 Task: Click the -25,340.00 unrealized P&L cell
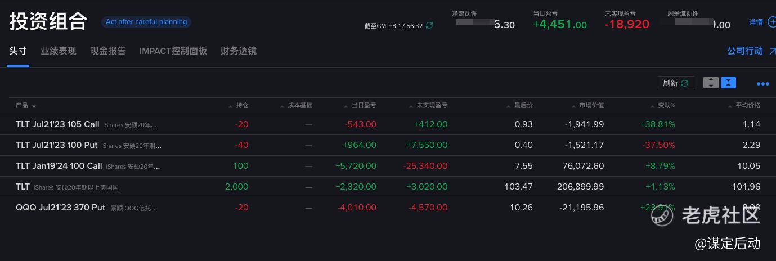coord(425,166)
